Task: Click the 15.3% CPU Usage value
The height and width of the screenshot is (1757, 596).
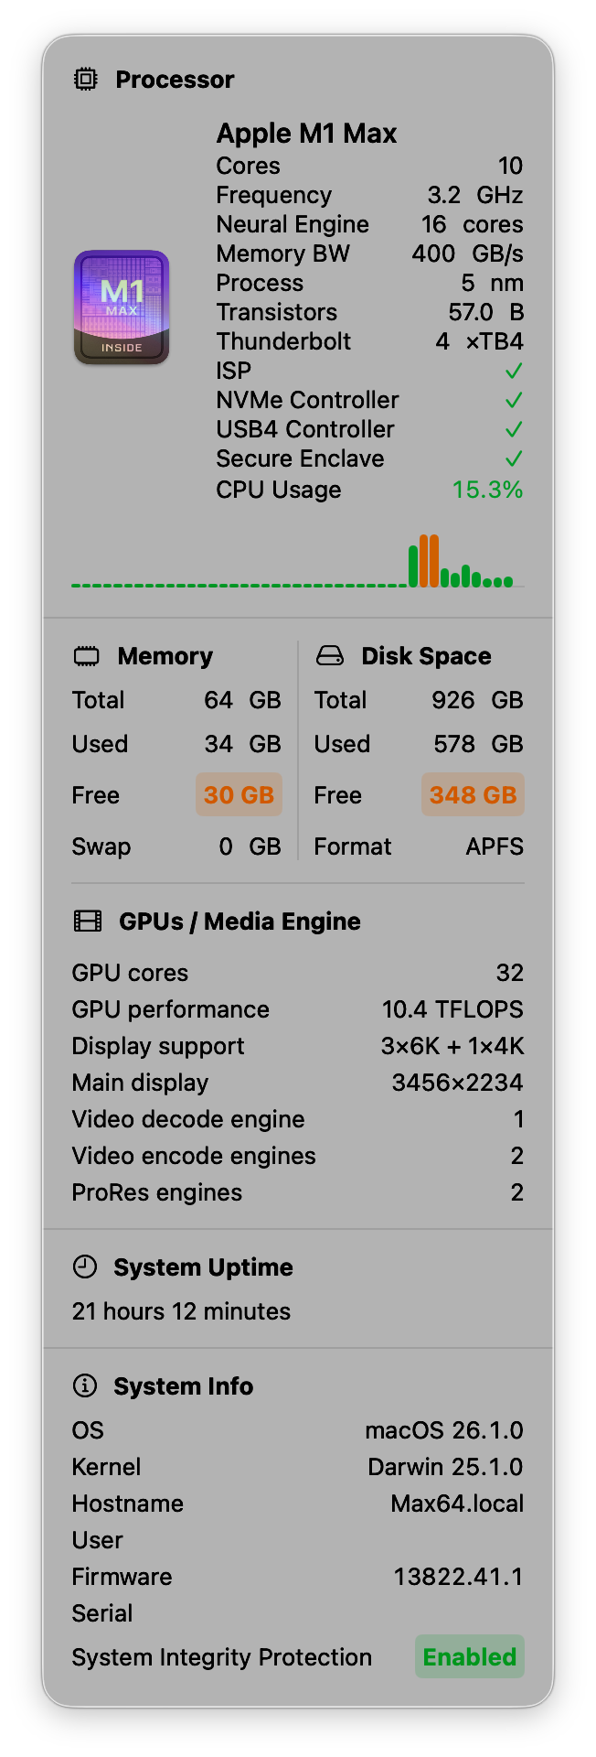Action: click(x=487, y=490)
